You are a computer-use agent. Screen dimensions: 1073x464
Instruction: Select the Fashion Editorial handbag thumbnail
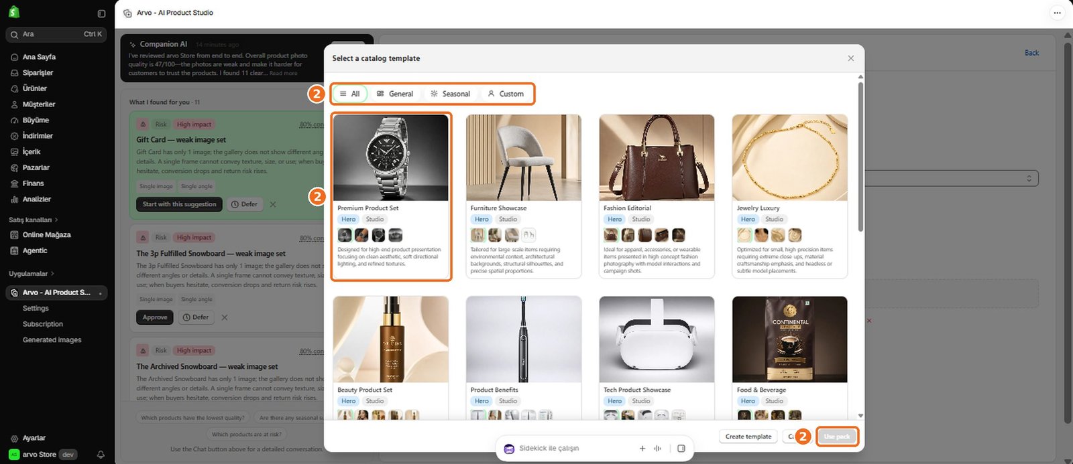tap(657, 157)
